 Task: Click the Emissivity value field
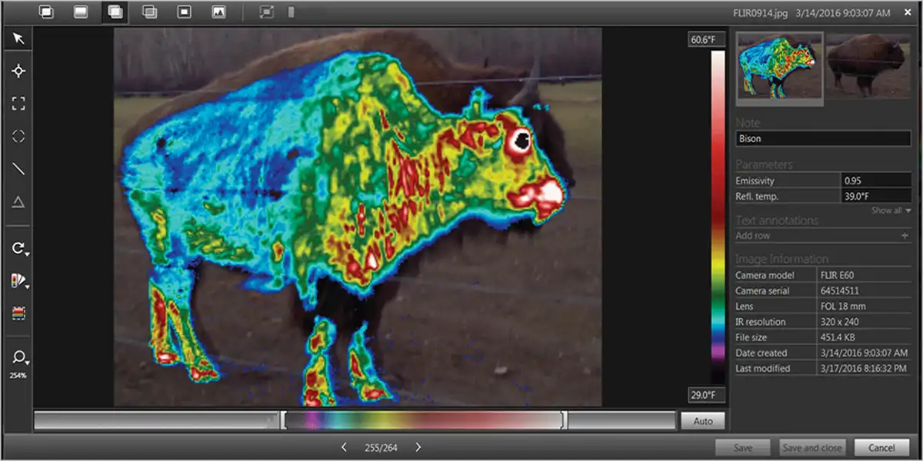(x=875, y=181)
